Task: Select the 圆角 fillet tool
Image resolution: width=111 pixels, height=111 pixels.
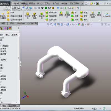Action: click(61, 14)
